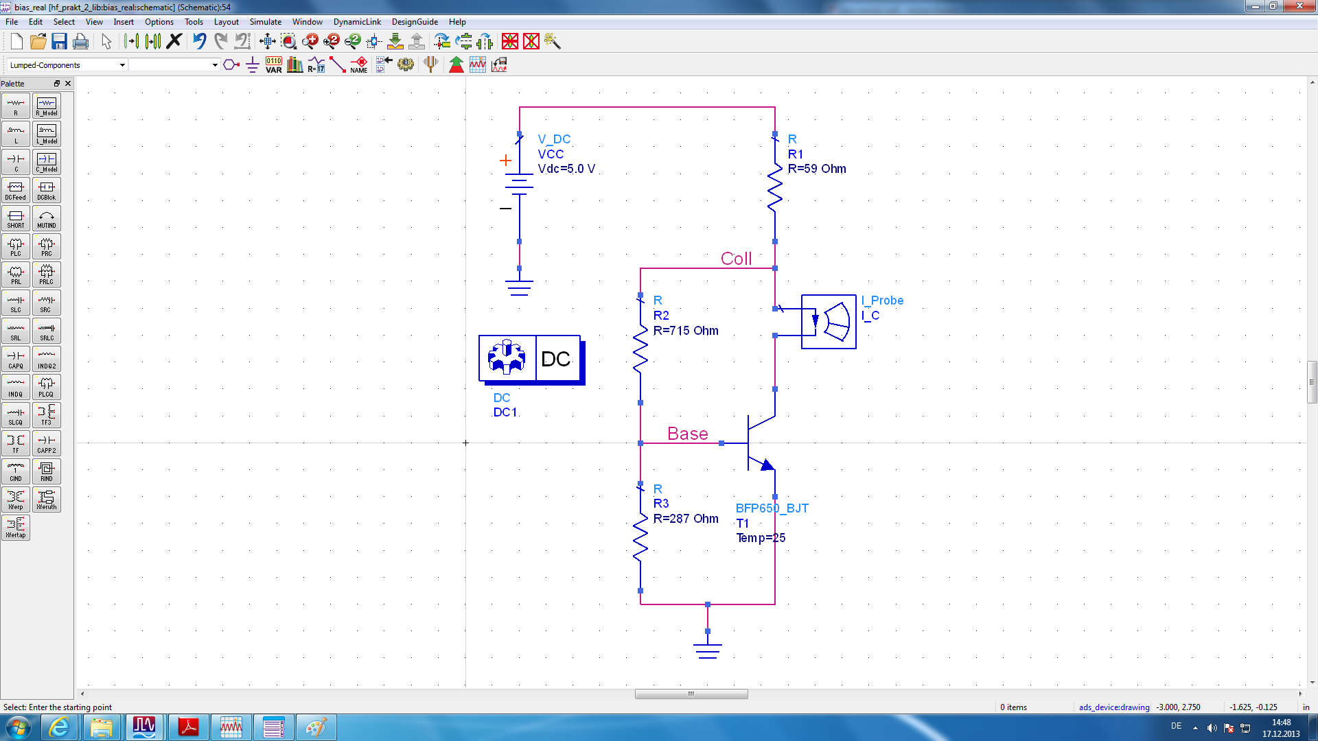Select the Base wire label
1318x741 pixels.
(x=687, y=434)
